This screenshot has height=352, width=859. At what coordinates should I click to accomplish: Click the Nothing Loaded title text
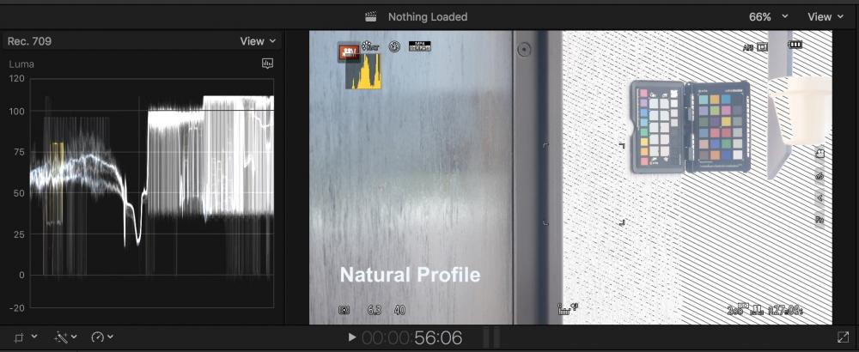pos(428,16)
